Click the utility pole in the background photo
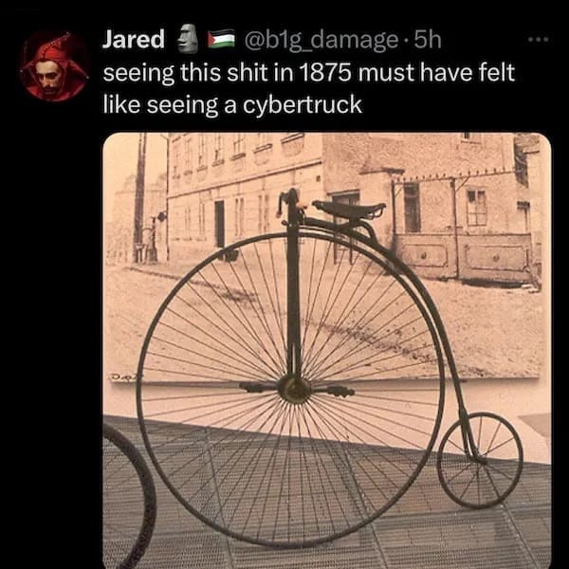Screen dimensions: 569x569 point(139,197)
